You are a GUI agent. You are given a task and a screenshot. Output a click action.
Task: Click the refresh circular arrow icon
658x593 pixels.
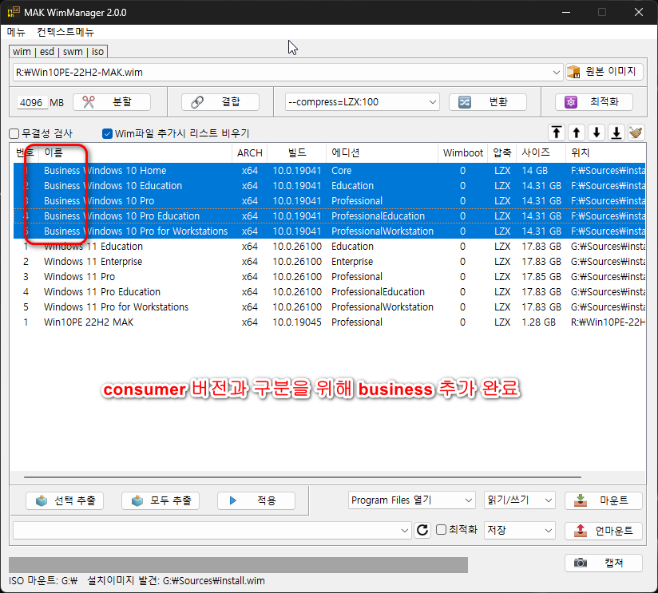click(422, 530)
